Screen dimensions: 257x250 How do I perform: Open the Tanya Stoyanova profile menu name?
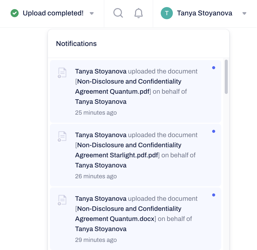tap(204, 13)
